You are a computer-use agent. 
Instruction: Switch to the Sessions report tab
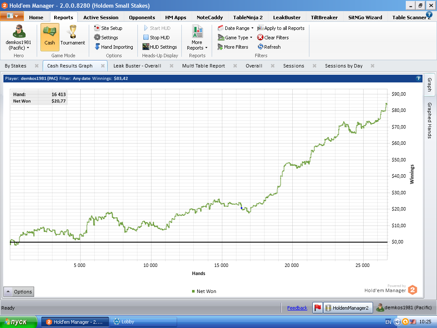294,66
